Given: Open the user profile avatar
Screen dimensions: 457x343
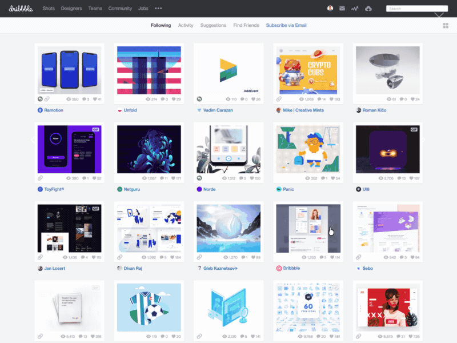Looking at the screenshot, I should pos(330,8).
